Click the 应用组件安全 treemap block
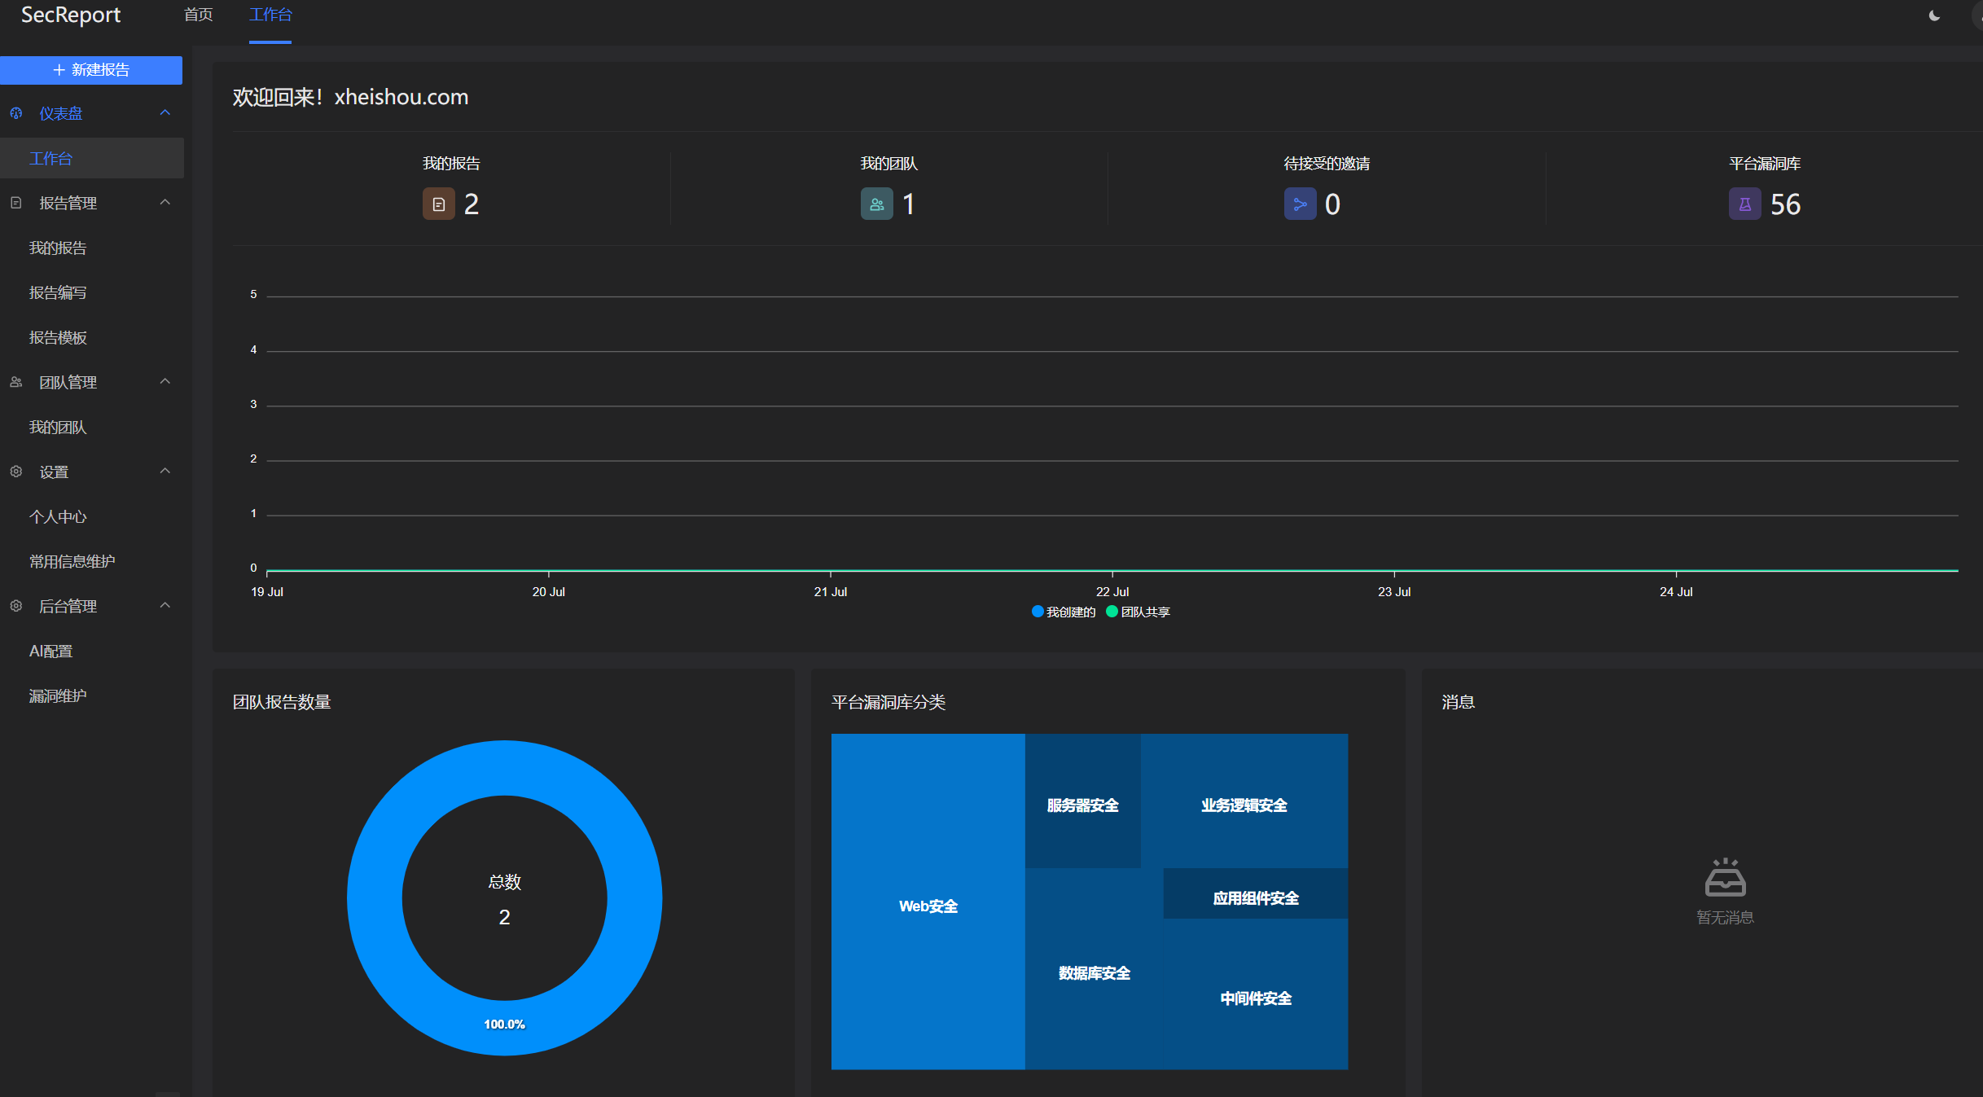Image resolution: width=1983 pixels, height=1097 pixels. point(1256,893)
